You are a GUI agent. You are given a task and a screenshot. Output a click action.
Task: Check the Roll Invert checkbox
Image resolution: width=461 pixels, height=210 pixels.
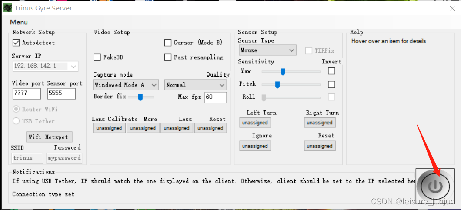[332, 97]
